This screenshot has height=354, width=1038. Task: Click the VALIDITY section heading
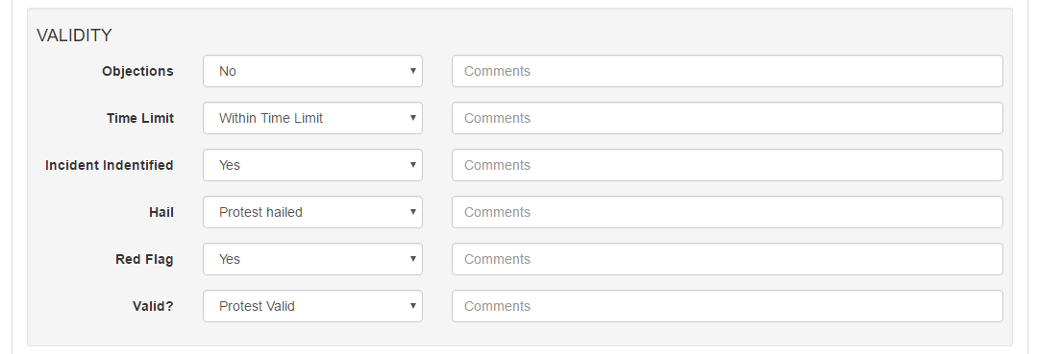pyautogui.click(x=74, y=35)
